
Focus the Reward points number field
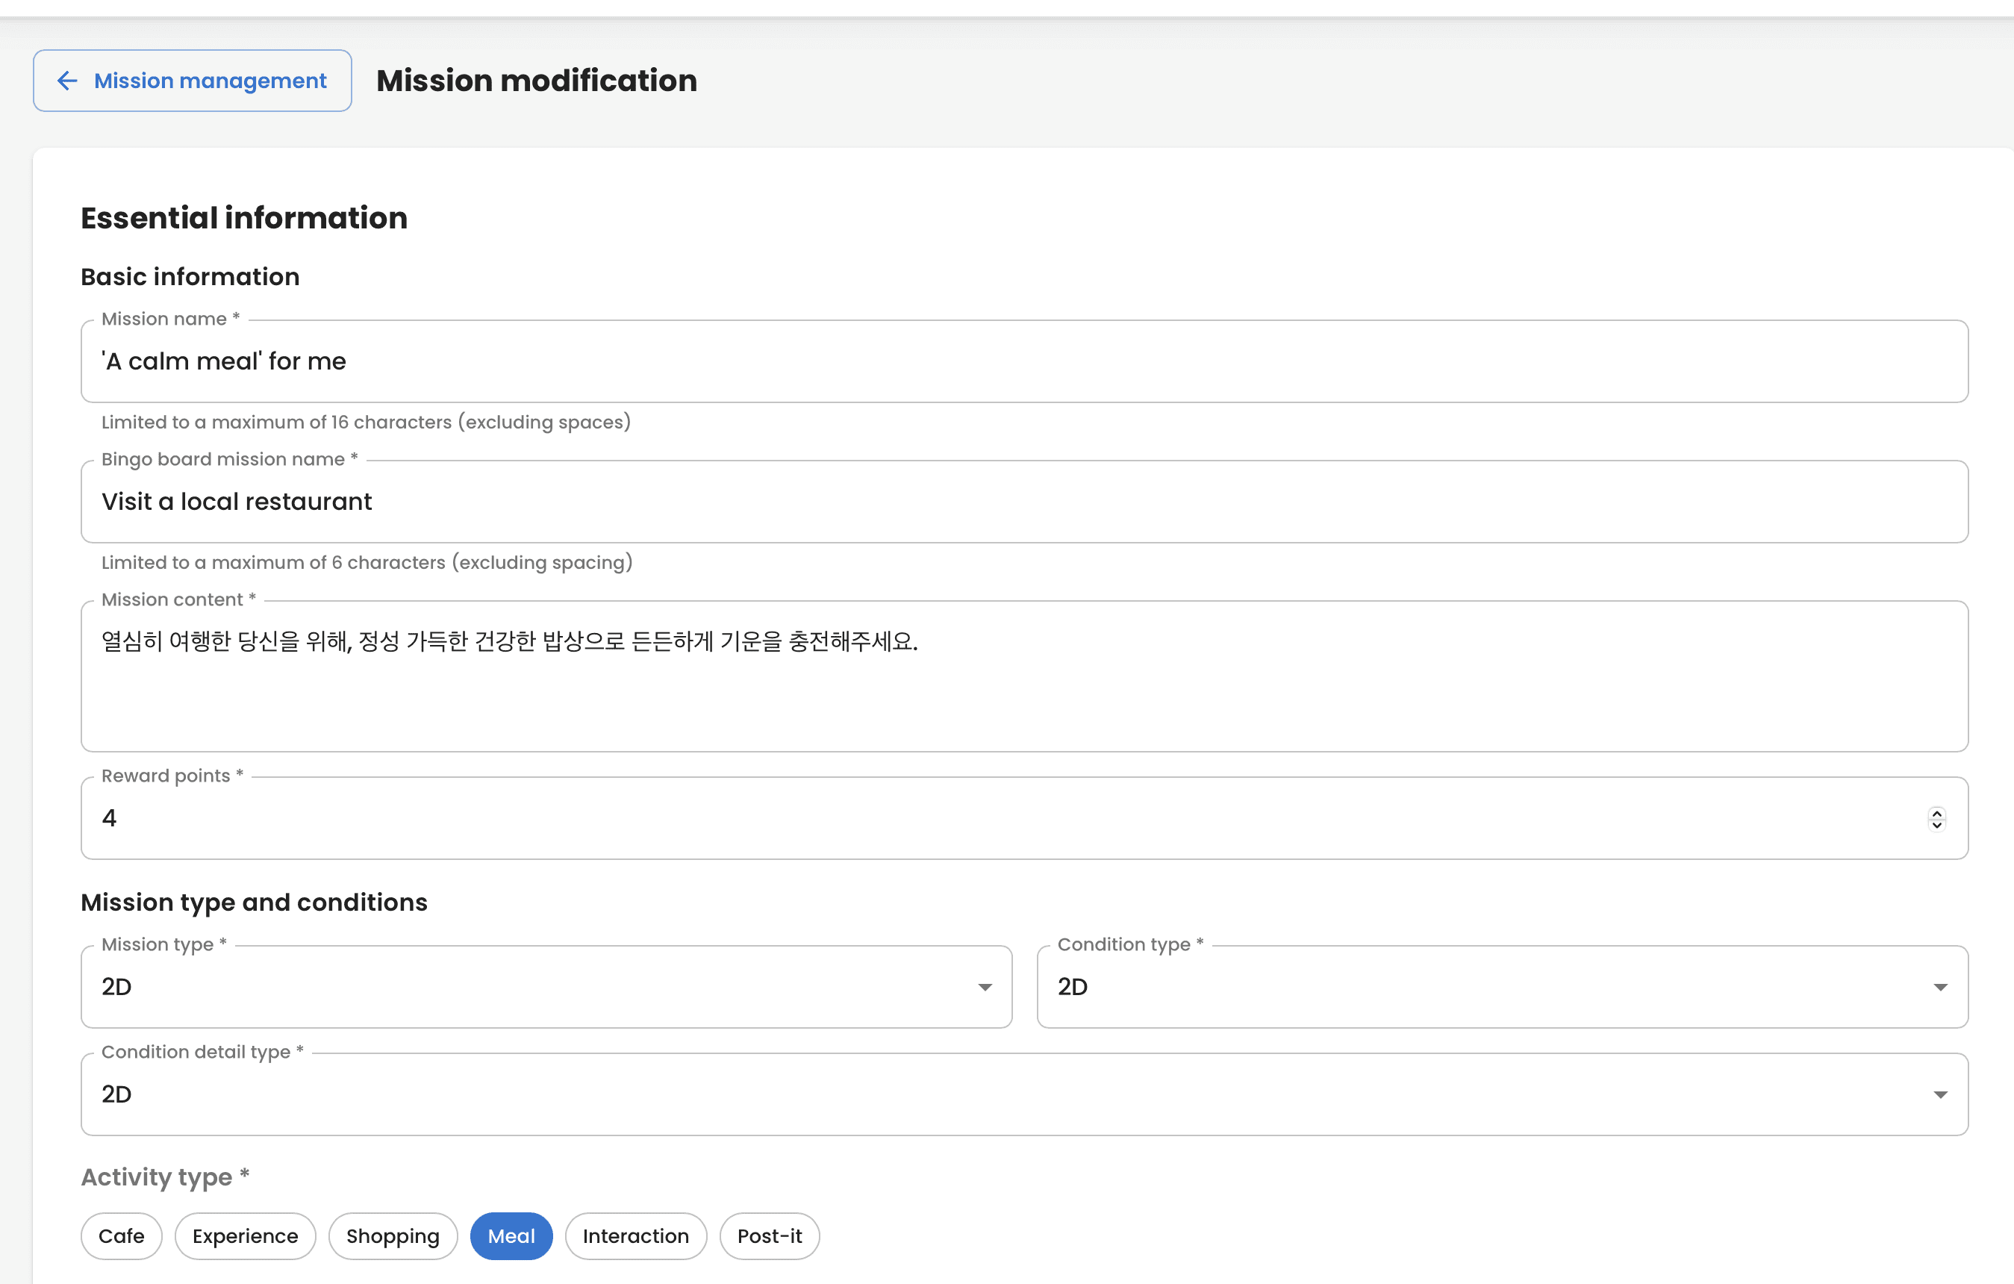click(x=1004, y=818)
